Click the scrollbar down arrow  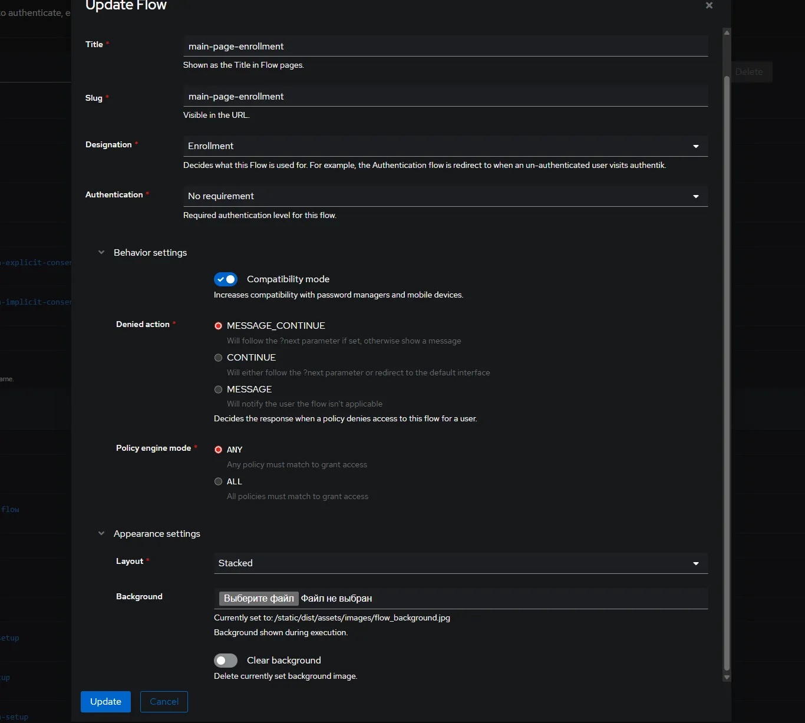(727, 678)
